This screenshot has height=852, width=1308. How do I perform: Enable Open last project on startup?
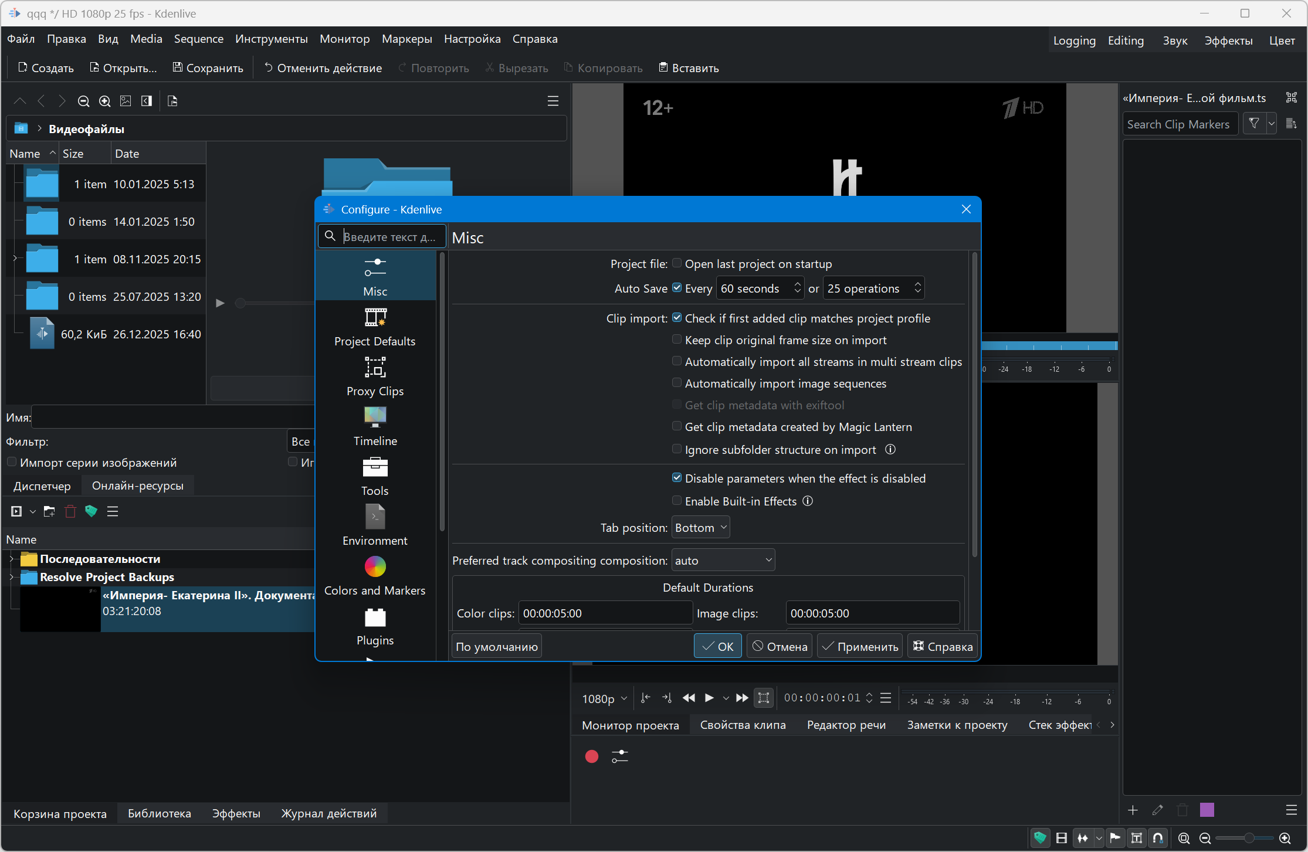pos(677,263)
